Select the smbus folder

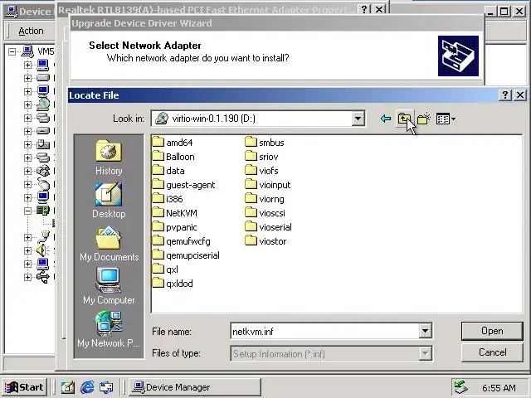coord(265,143)
